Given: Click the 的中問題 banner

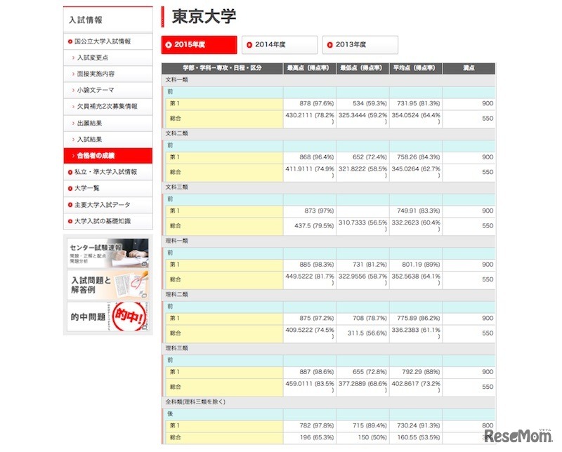Looking at the screenshot, I should 108,317.
